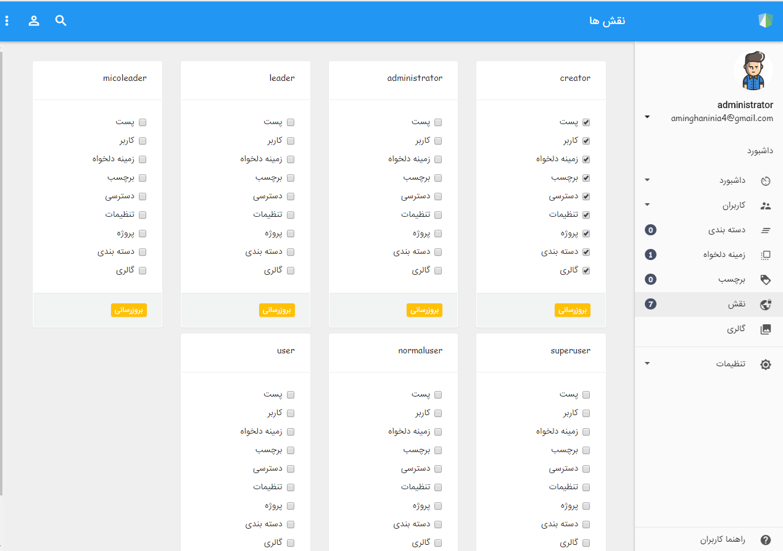Check دسته بندی checkbox in micoleader card

tap(142, 252)
